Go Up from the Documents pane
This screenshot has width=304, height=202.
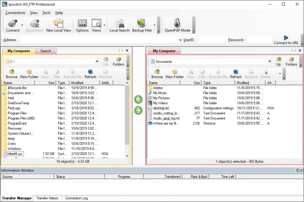click(x=279, y=61)
